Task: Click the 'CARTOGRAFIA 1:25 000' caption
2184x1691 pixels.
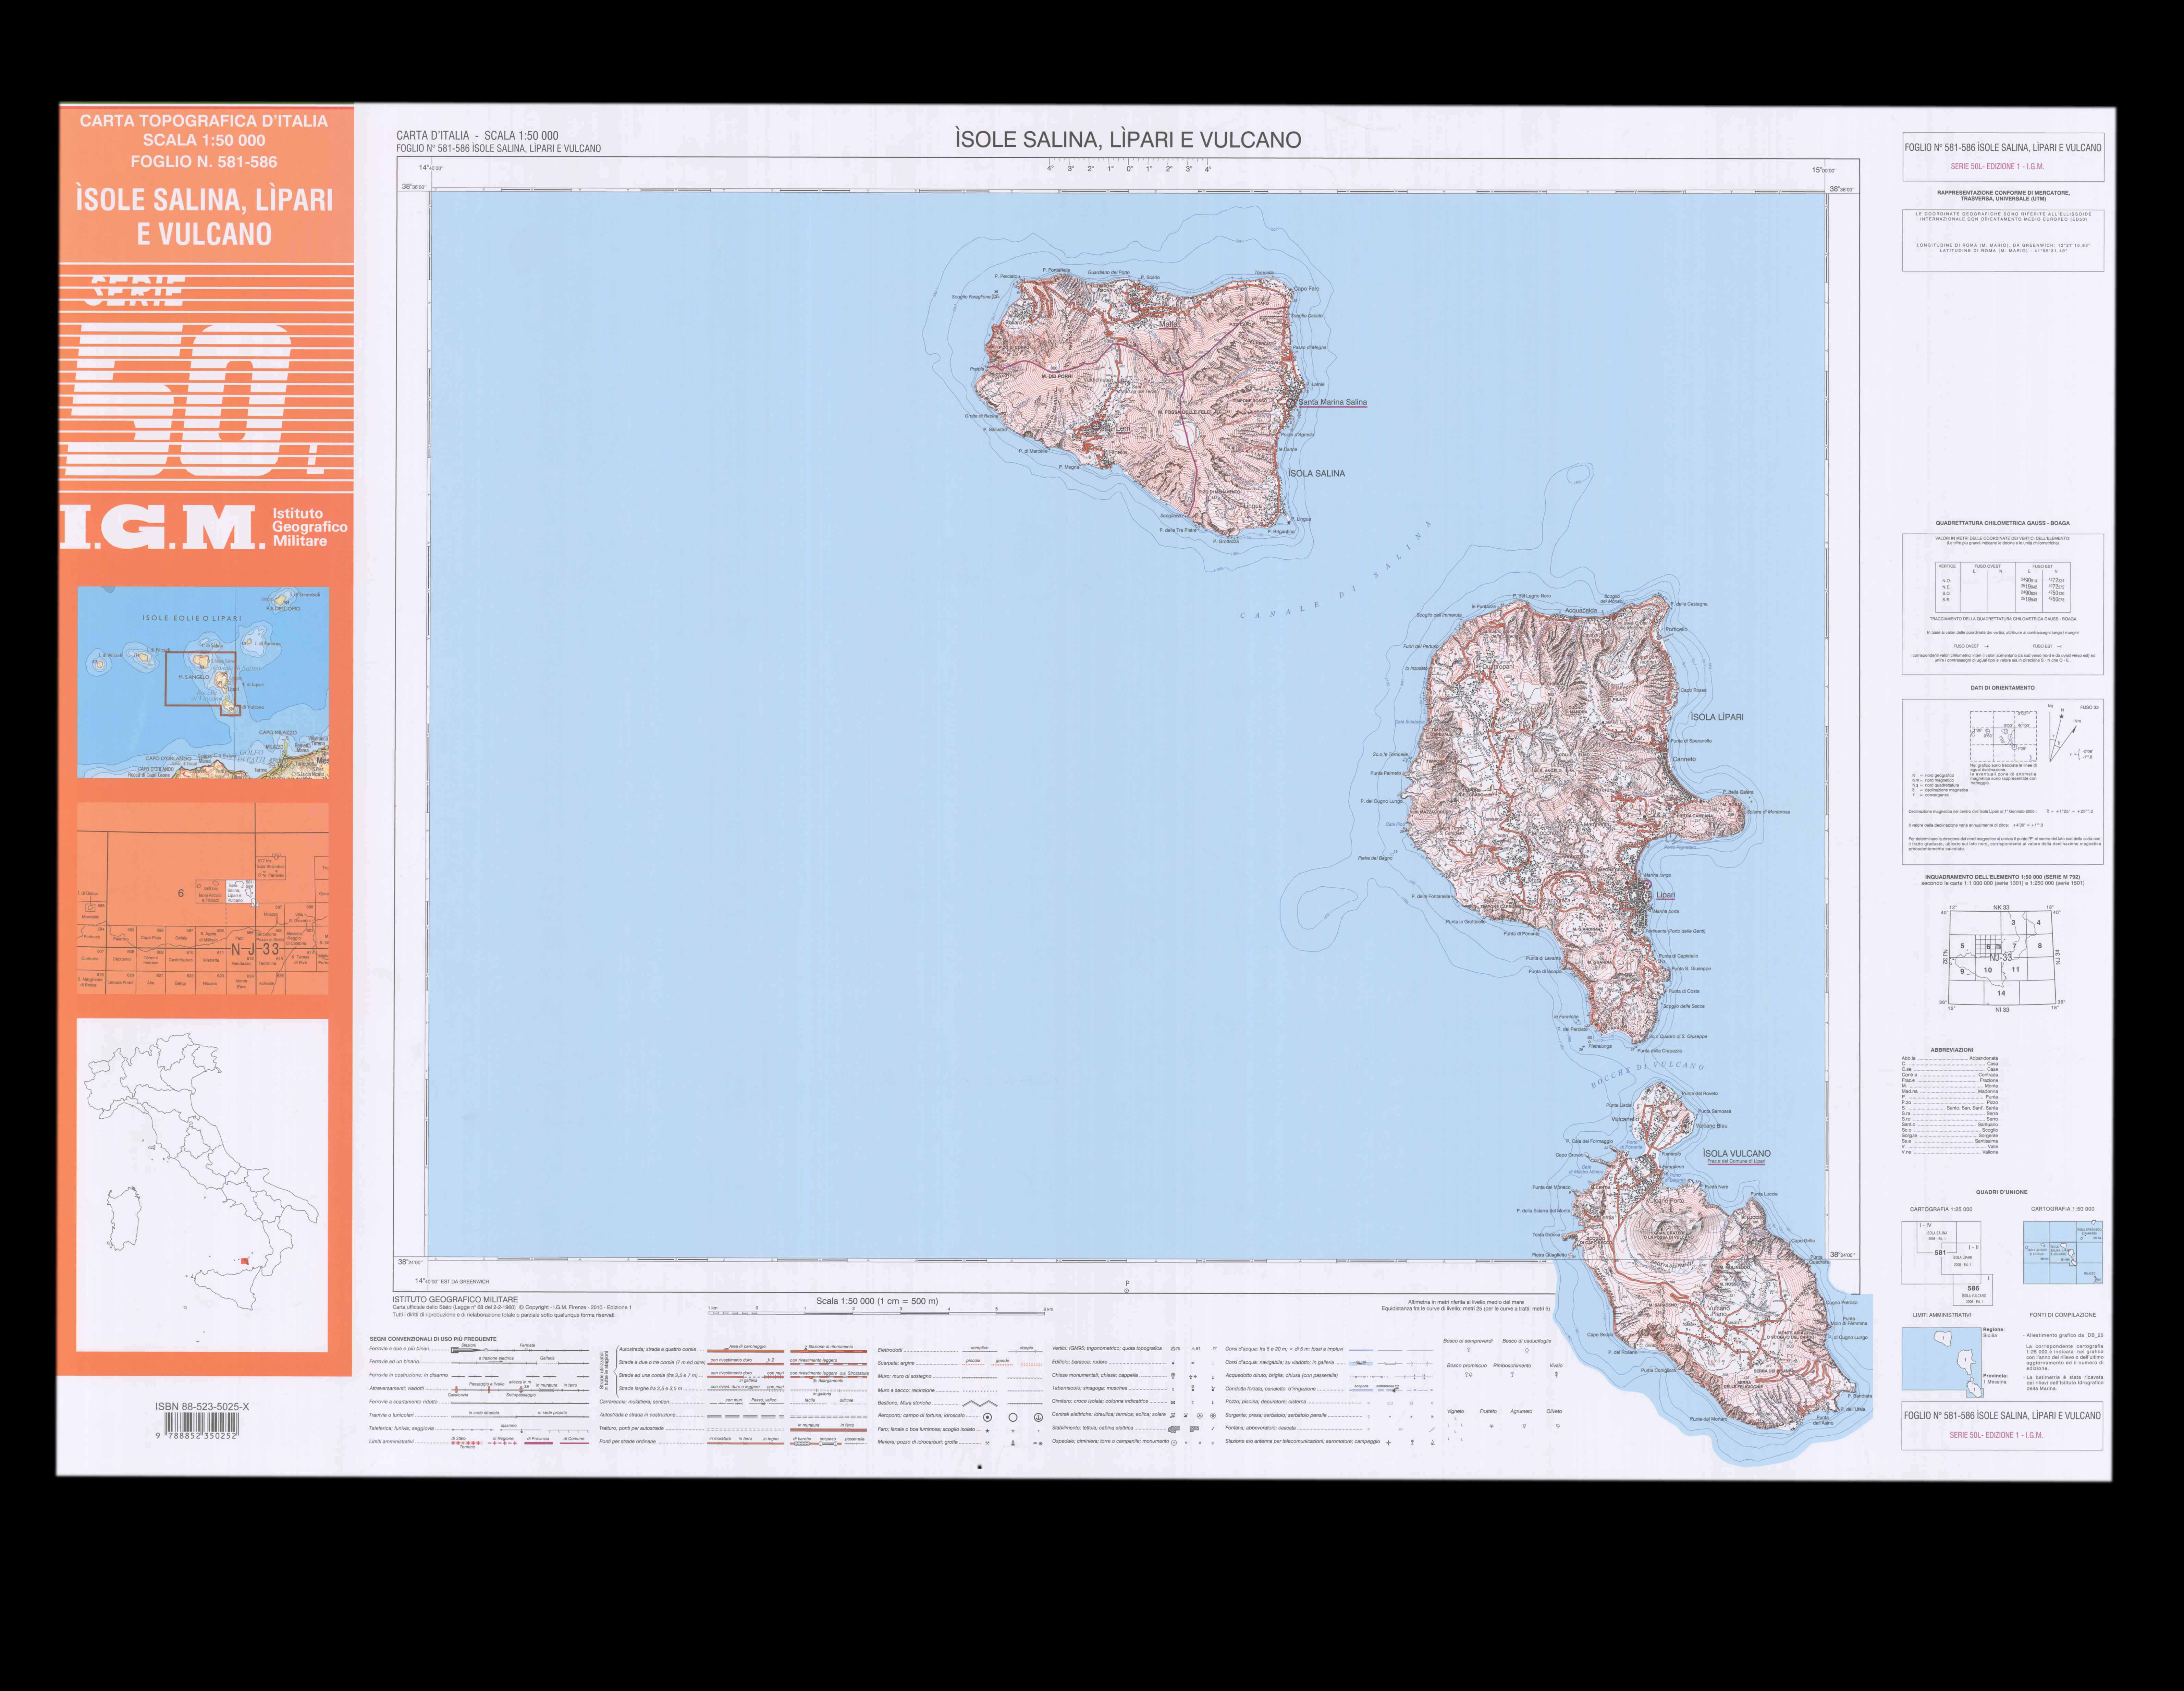Action: [1941, 1209]
